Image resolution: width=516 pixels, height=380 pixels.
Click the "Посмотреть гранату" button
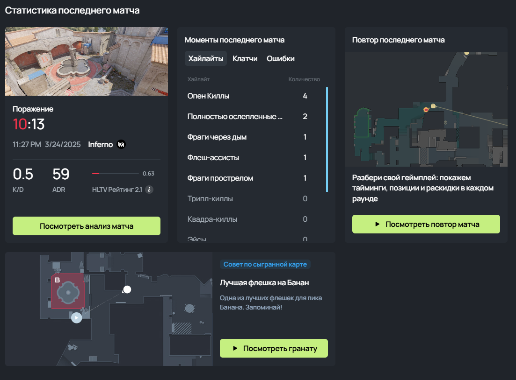pyautogui.click(x=274, y=348)
